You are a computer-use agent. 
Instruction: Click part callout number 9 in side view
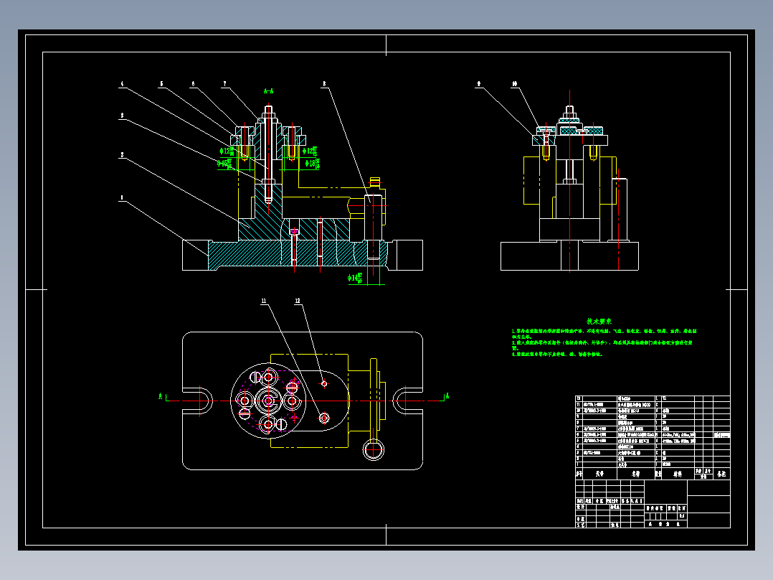479,84
